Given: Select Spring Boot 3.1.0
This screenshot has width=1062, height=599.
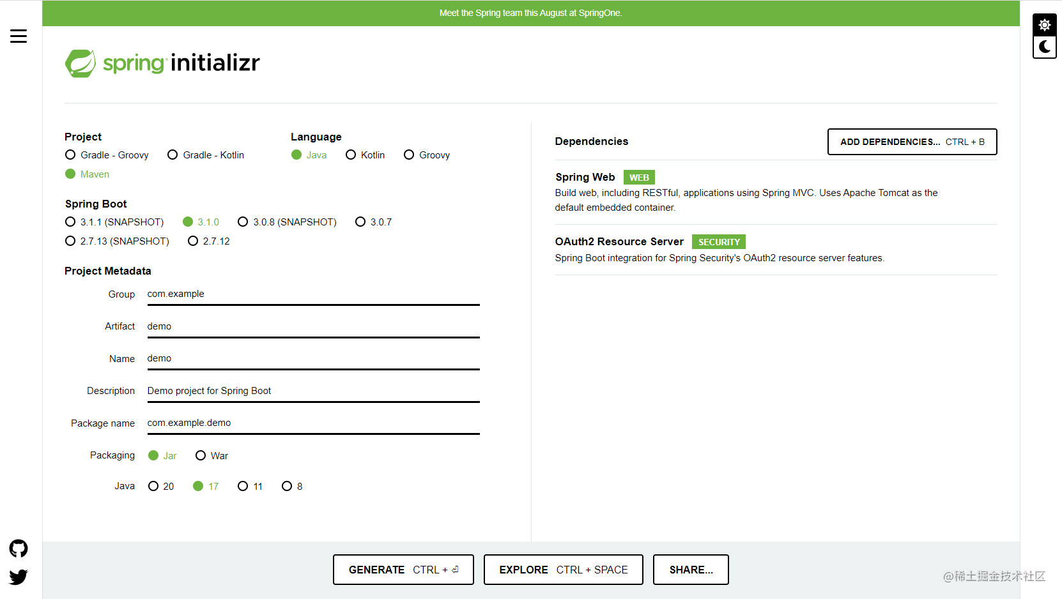Looking at the screenshot, I should click(201, 222).
